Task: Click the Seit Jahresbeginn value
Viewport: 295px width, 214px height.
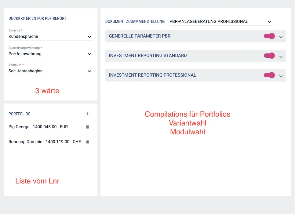Action: point(25,71)
